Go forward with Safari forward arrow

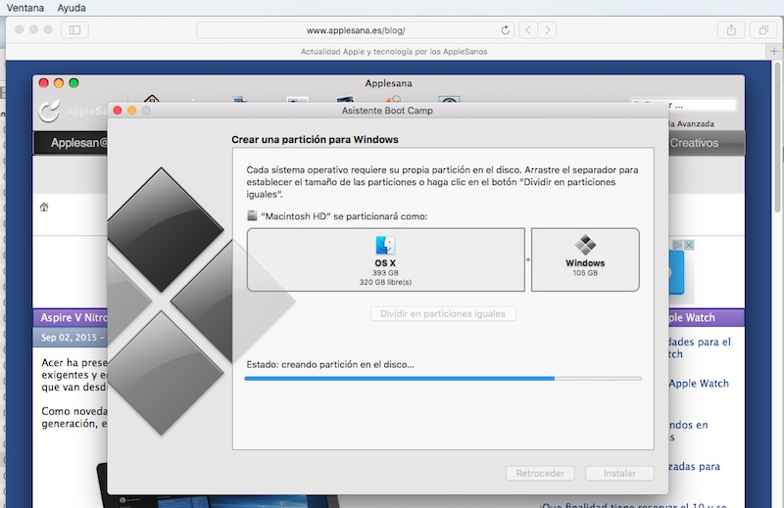point(548,30)
